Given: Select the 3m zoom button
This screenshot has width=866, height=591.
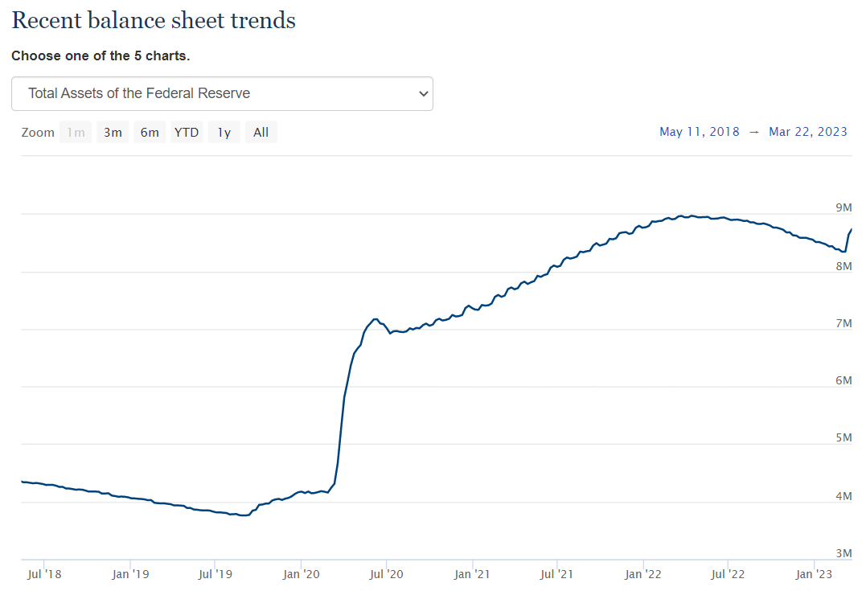Looking at the screenshot, I should pyautogui.click(x=113, y=133).
